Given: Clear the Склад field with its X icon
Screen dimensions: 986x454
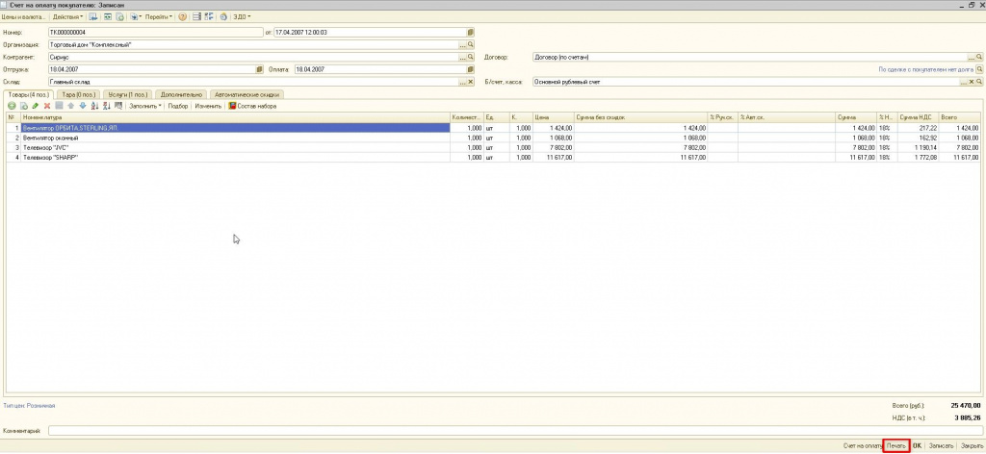Looking at the screenshot, I should [x=470, y=82].
